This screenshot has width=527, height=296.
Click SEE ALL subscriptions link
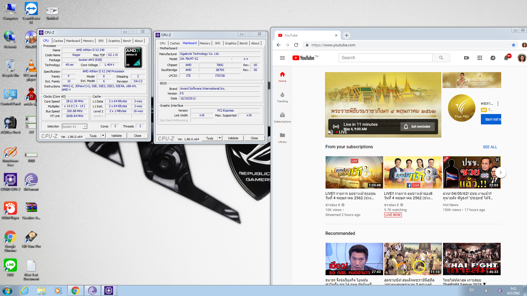490,147
